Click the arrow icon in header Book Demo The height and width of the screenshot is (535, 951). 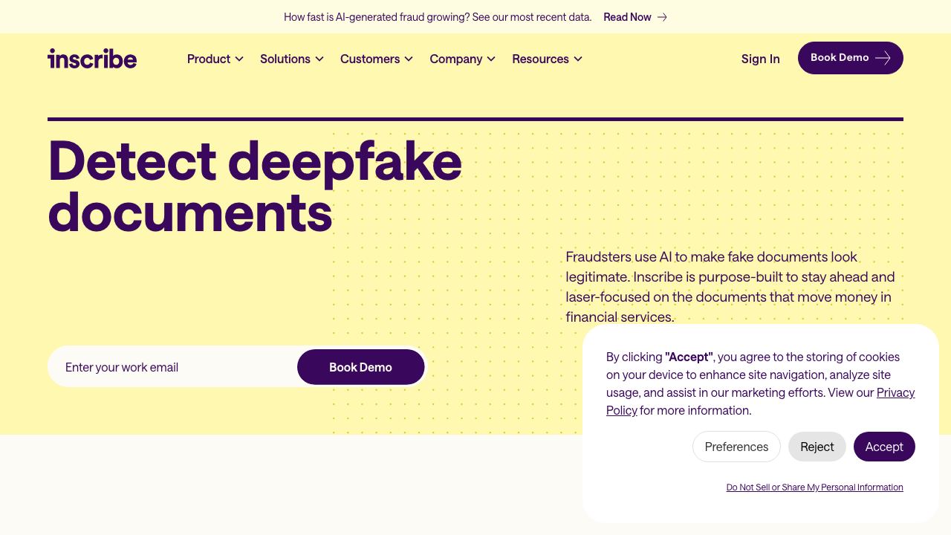click(883, 58)
